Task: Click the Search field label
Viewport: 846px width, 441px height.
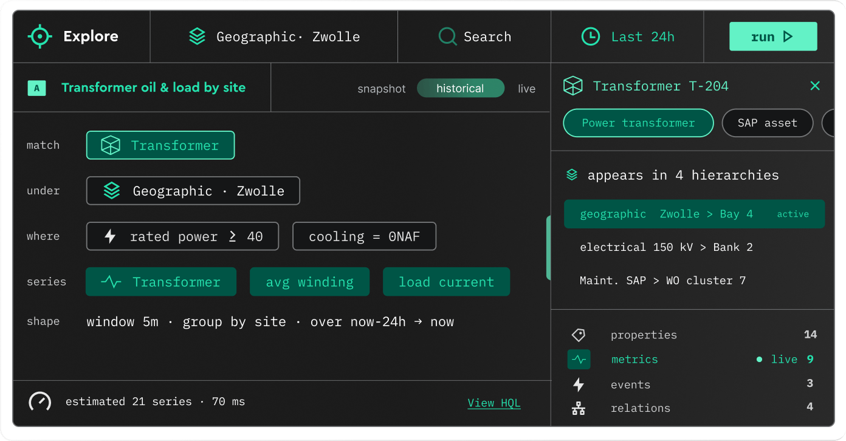Action: pos(487,37)
